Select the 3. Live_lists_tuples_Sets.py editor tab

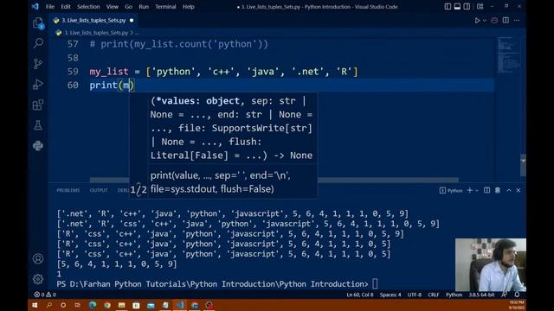(x=93, y=21)
